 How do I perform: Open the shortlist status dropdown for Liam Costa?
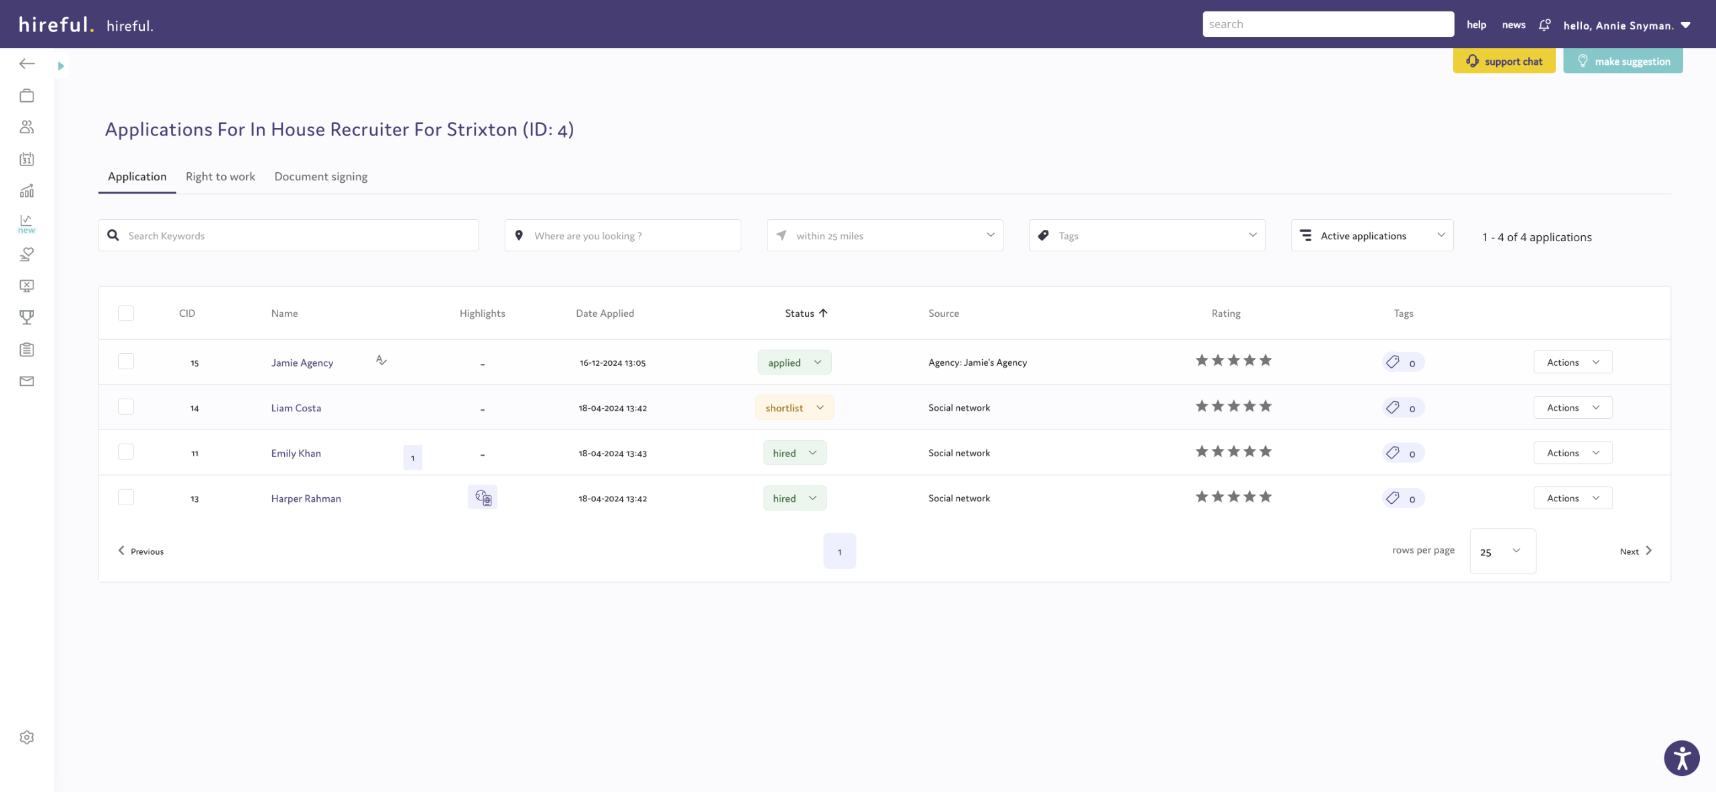pos(794,407)
